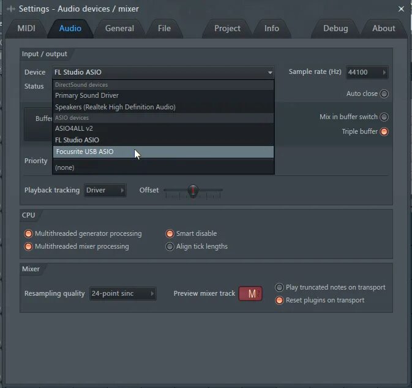Disable Smart disable option
Viewport: 412px width, 388px height.
tap(170, 233)
